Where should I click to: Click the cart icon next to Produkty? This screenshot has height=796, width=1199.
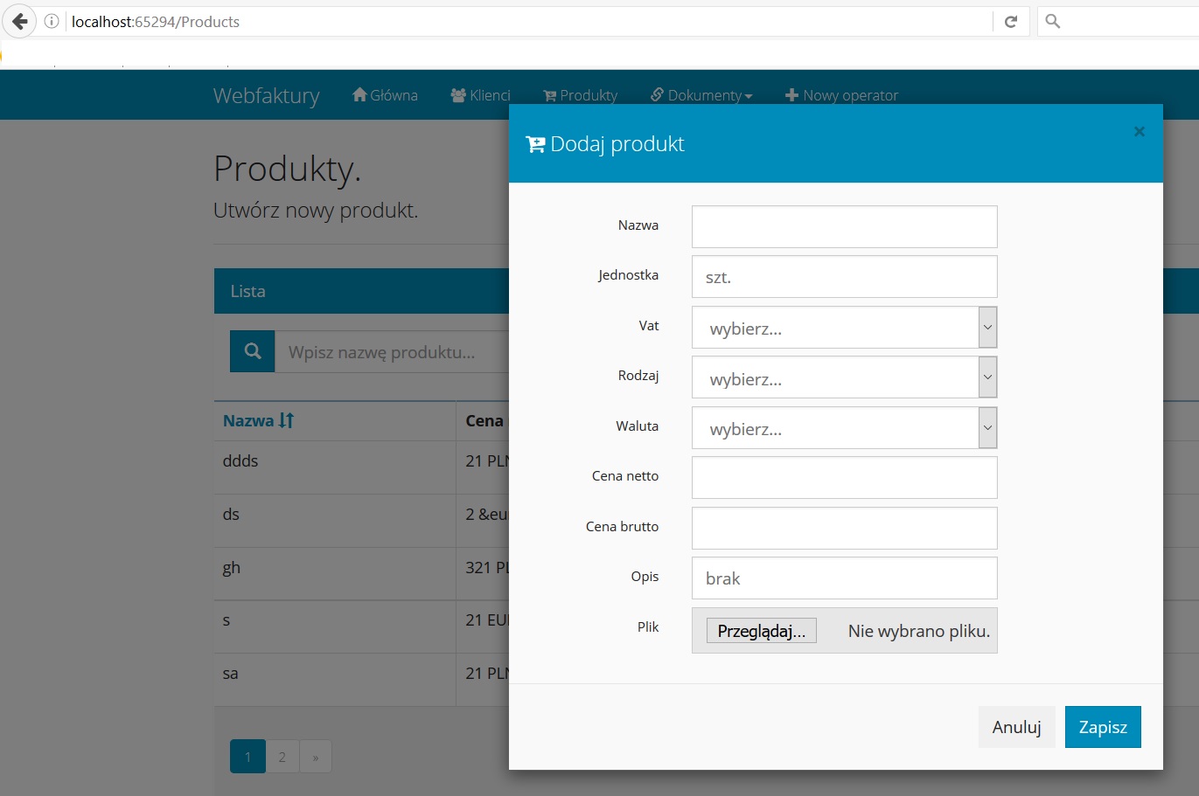549,95
